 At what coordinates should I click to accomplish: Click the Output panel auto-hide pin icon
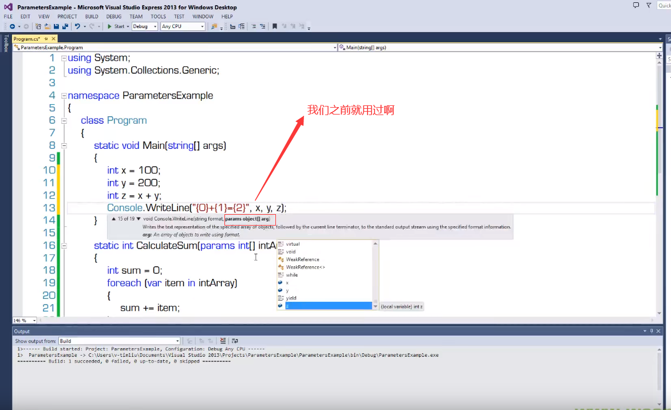click(652, 331)
